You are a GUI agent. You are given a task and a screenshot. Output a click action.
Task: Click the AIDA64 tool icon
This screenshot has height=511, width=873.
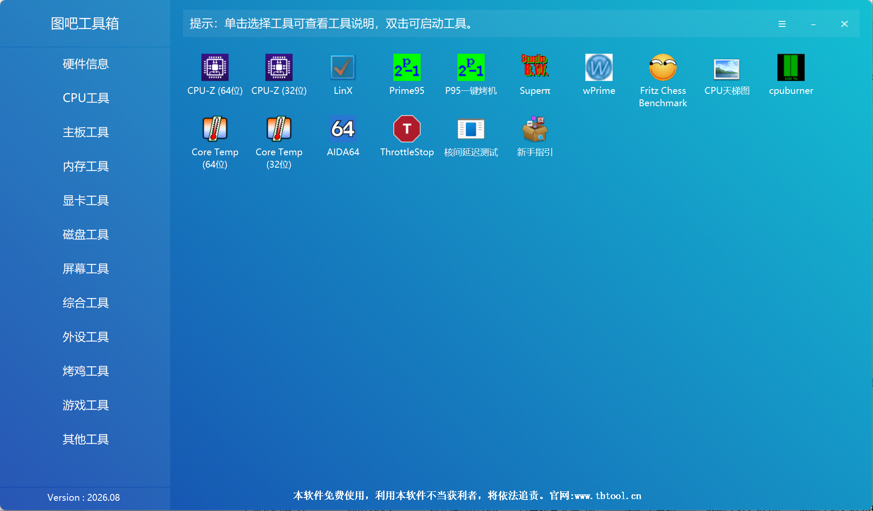click(x=343, y=129)
